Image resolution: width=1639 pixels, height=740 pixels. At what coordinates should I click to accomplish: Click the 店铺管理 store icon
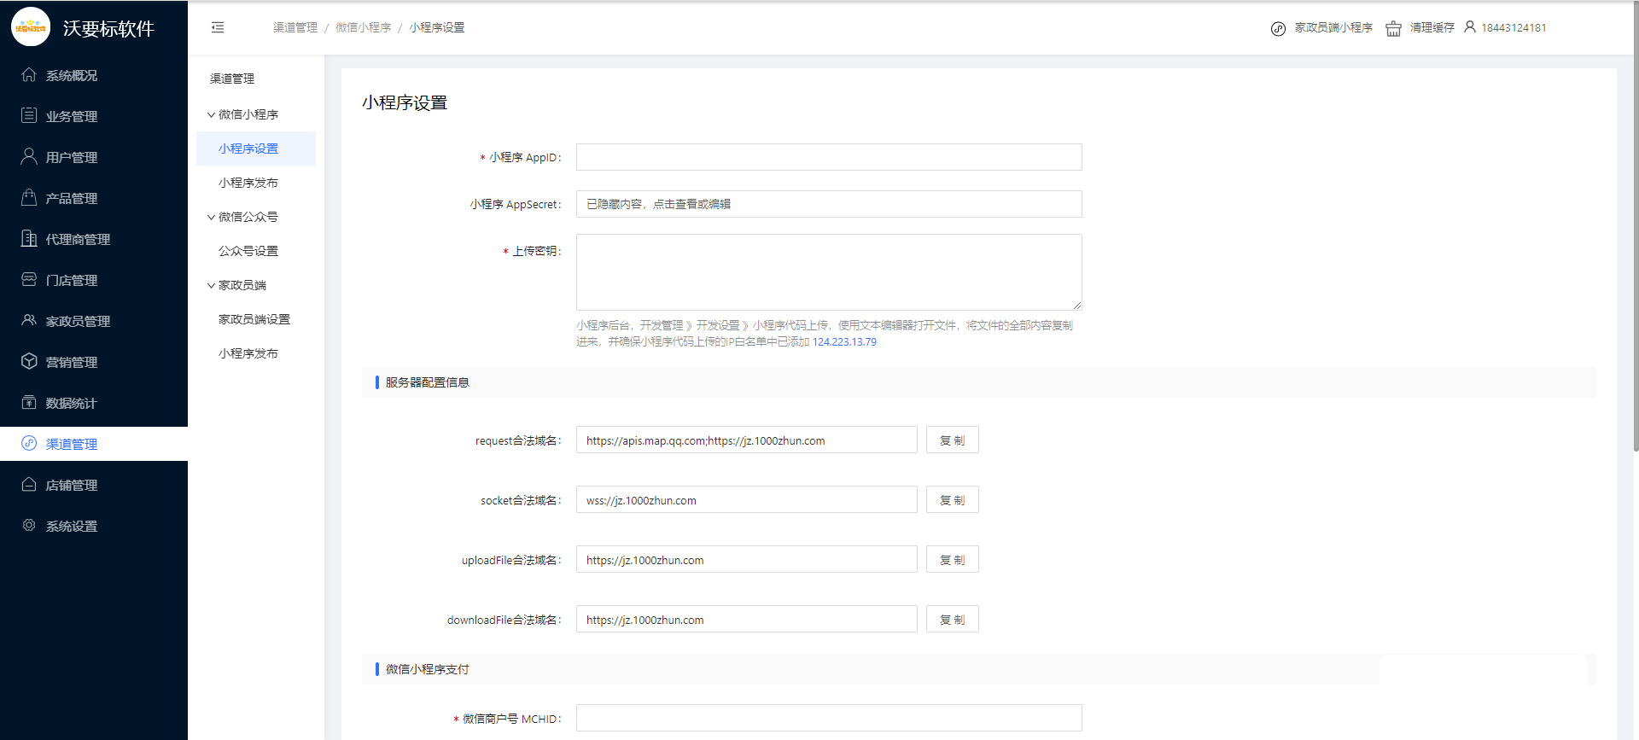pos(29,484)
